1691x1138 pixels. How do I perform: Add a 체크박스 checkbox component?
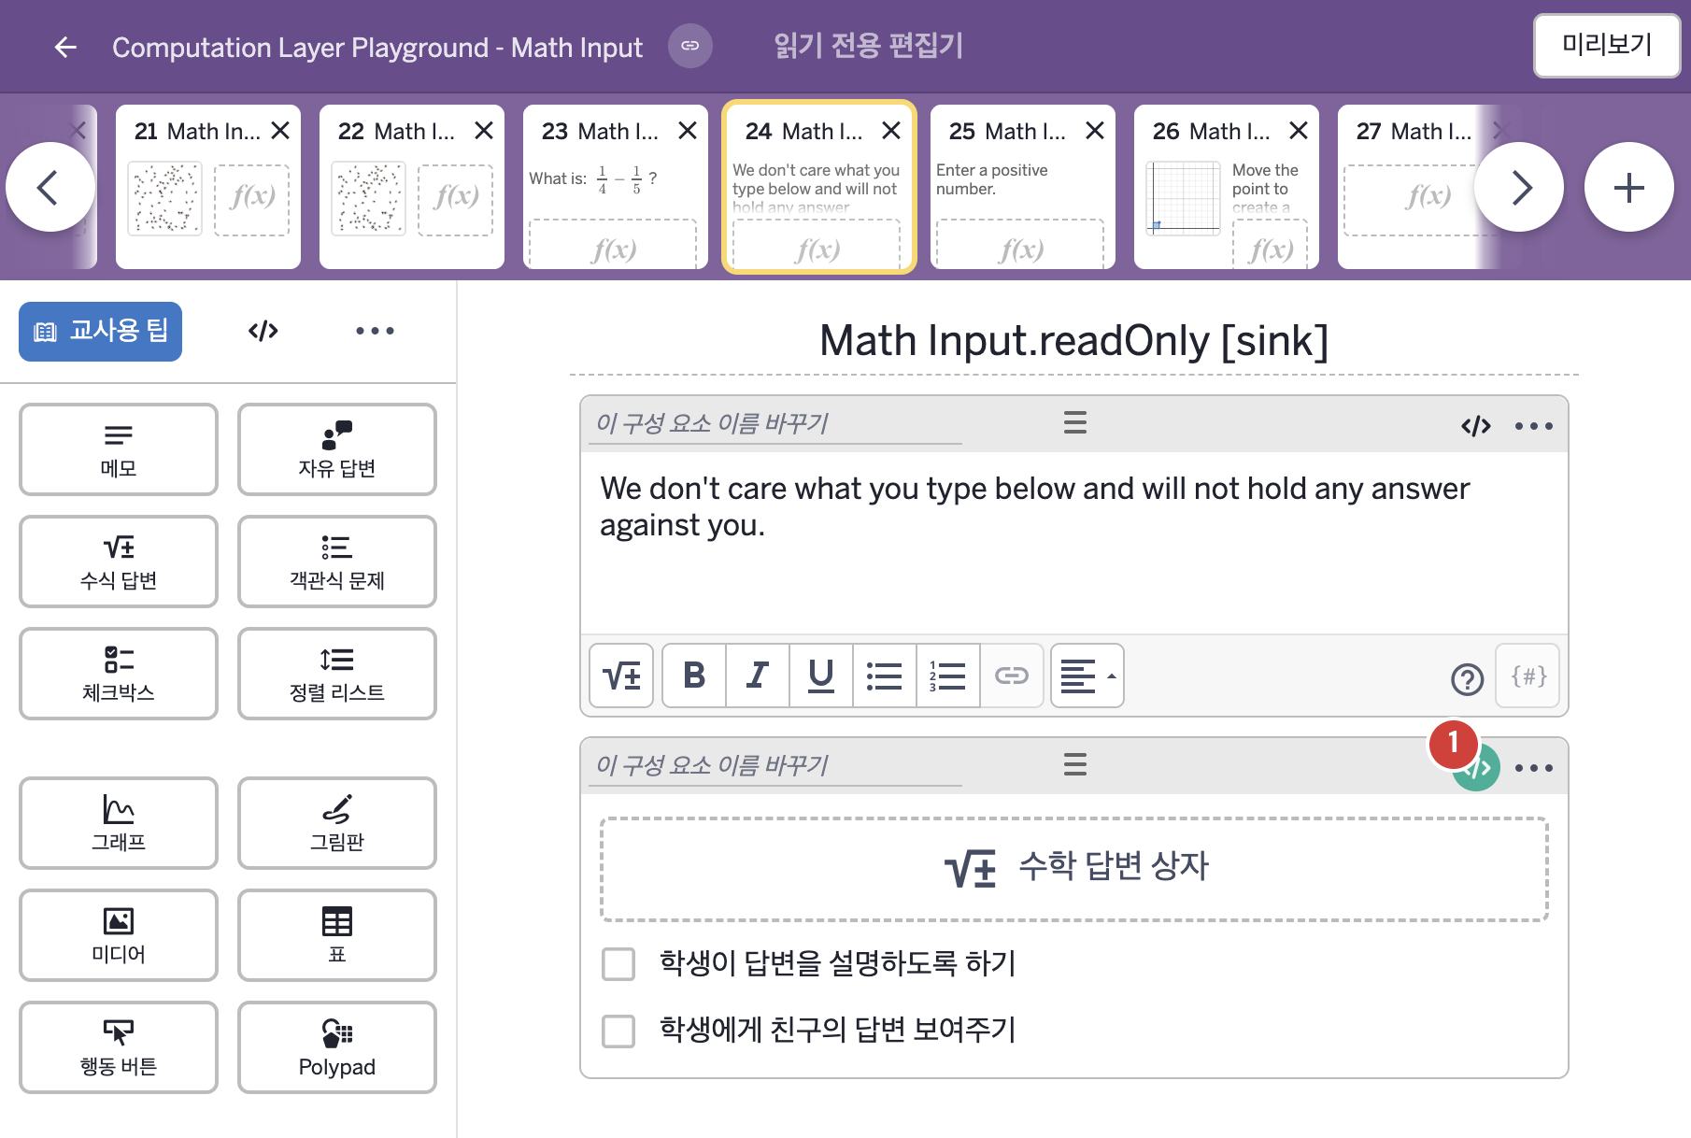[119, 674]
